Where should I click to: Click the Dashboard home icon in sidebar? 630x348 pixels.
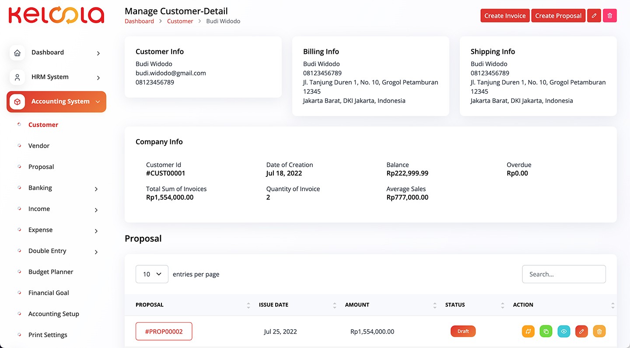coord(17,53)
